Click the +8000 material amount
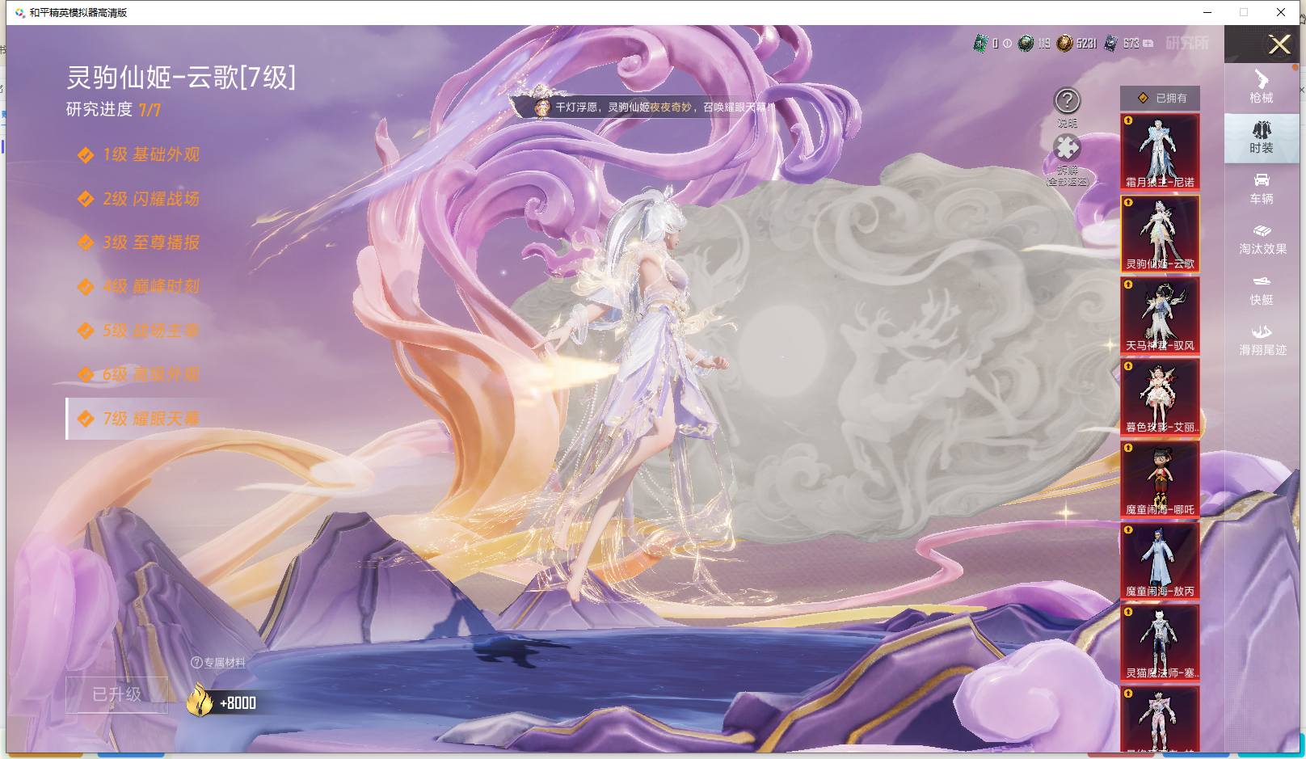Screen dimensions: 1306x759 click(238, 703)
